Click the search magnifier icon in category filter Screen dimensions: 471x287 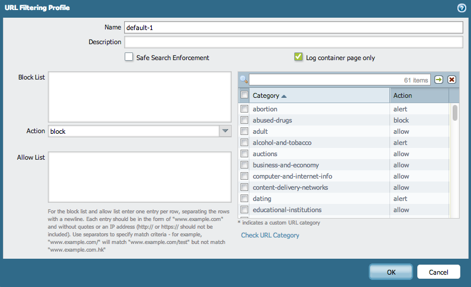[x=243, y=80]
